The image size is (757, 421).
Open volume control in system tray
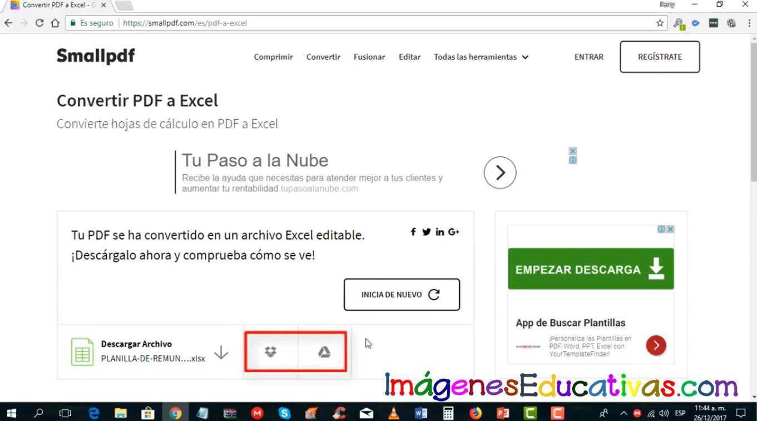pyautogui.click(x=664, y=413)
